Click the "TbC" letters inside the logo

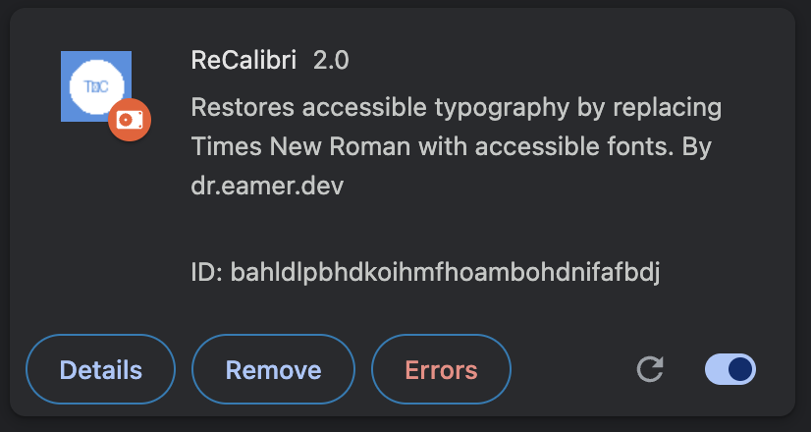(95, 86)
